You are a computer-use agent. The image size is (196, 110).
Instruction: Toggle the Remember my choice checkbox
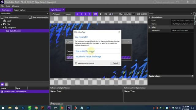(76, 63)
